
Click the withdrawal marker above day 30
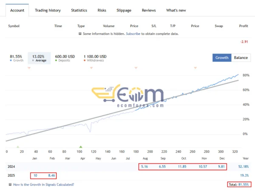click(29, 68)
